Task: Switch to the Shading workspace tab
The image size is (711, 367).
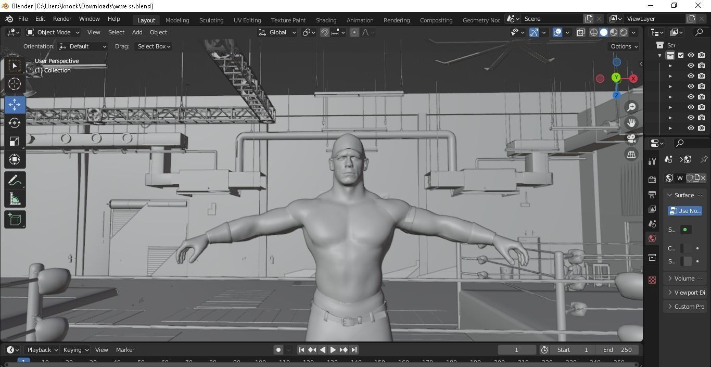Action: tap(326, 20)
